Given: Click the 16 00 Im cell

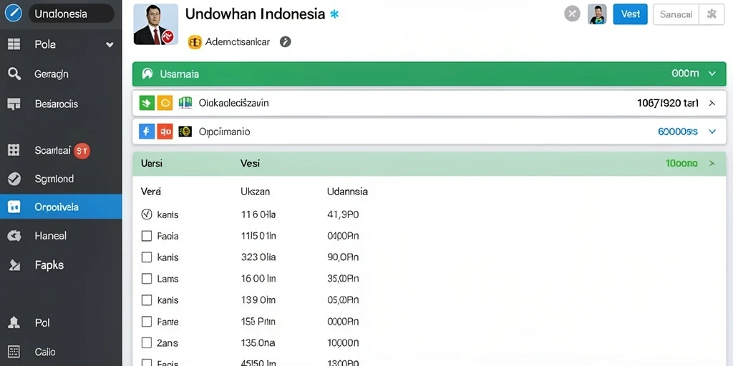Looking at the screenshot, I should pos(258,279).
